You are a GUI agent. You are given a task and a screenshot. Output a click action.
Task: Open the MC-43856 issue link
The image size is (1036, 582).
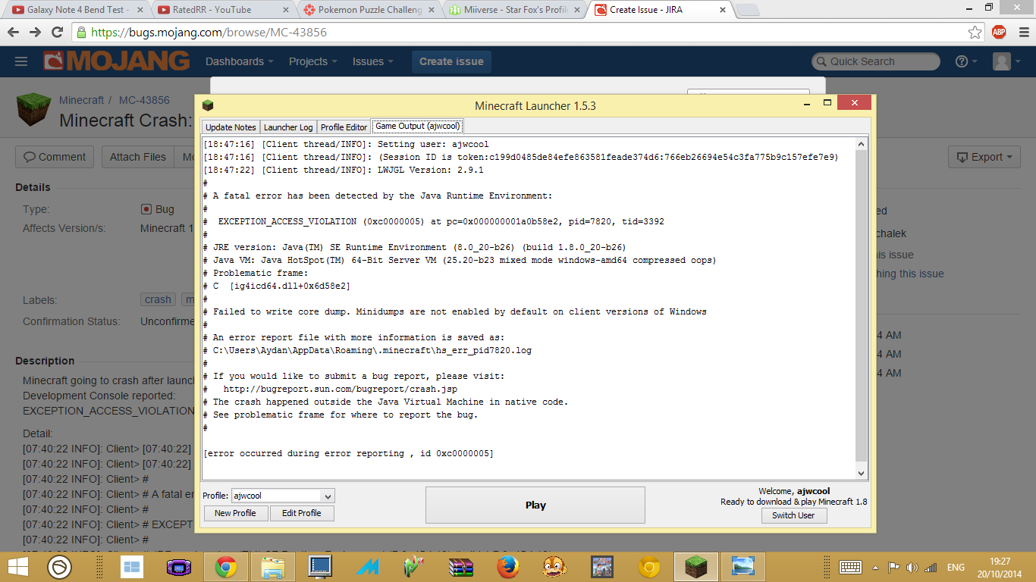click(x=144, y=100)
